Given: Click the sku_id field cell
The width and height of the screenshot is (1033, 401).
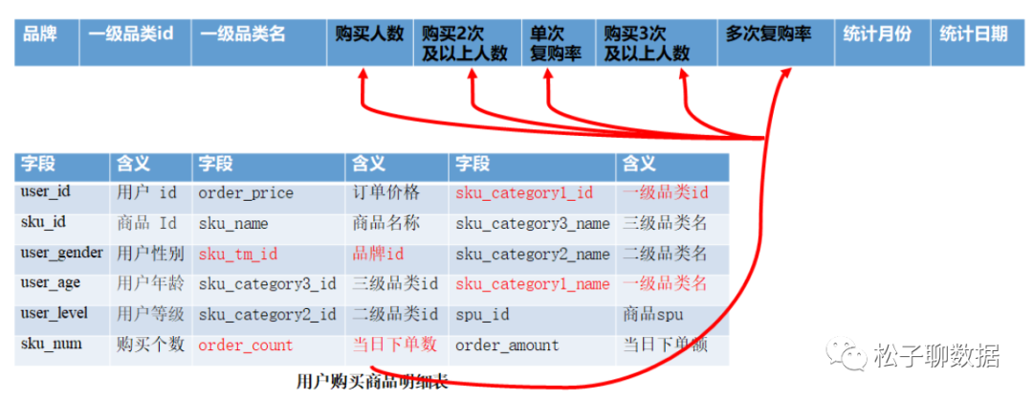Looking at the screenshot, I should [x=62, y=229].
